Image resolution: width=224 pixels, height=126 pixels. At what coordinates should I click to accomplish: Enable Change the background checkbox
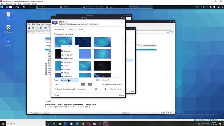55,89
